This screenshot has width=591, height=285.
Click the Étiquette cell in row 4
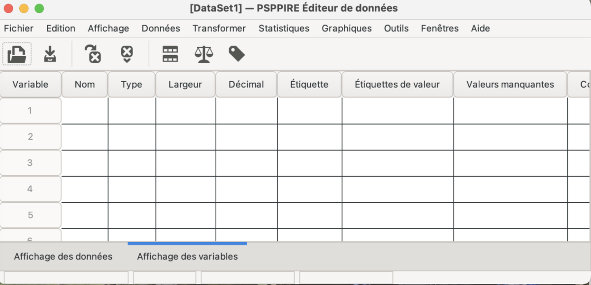[x=309, y=189]
